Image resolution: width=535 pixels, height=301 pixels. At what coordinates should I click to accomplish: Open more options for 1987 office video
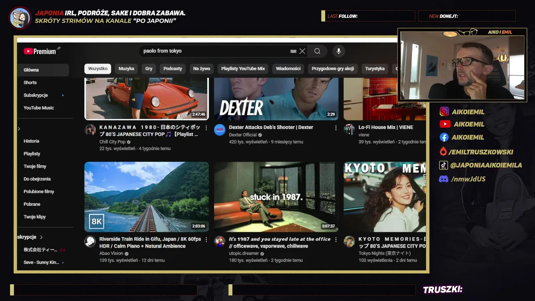point(336,240)
